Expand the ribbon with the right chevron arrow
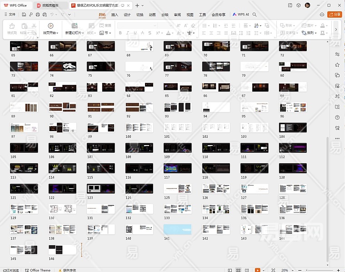This screenshot has width=345, height=272. pyautogui.click(x=336, y=29)
